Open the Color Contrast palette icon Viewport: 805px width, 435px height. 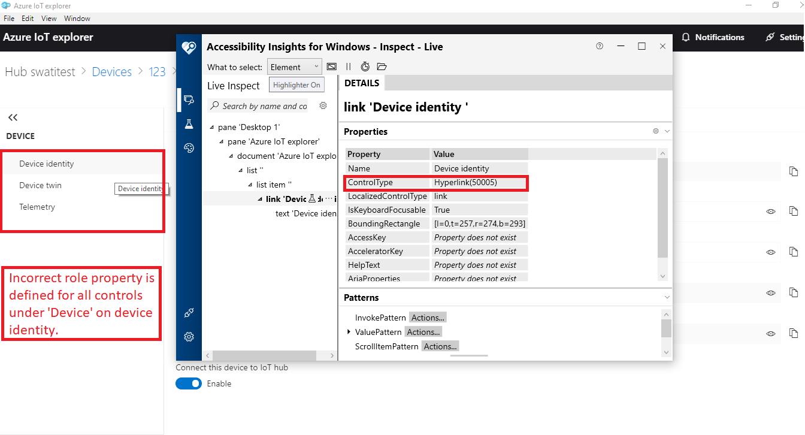click(189, 147)
